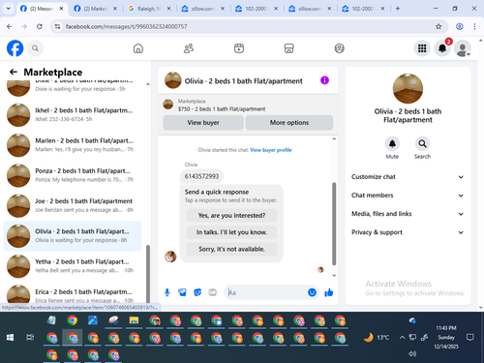Viewport: 484px width, 363px height.
Task: Open the volume control in system tray
Action: tap(412, 353)
